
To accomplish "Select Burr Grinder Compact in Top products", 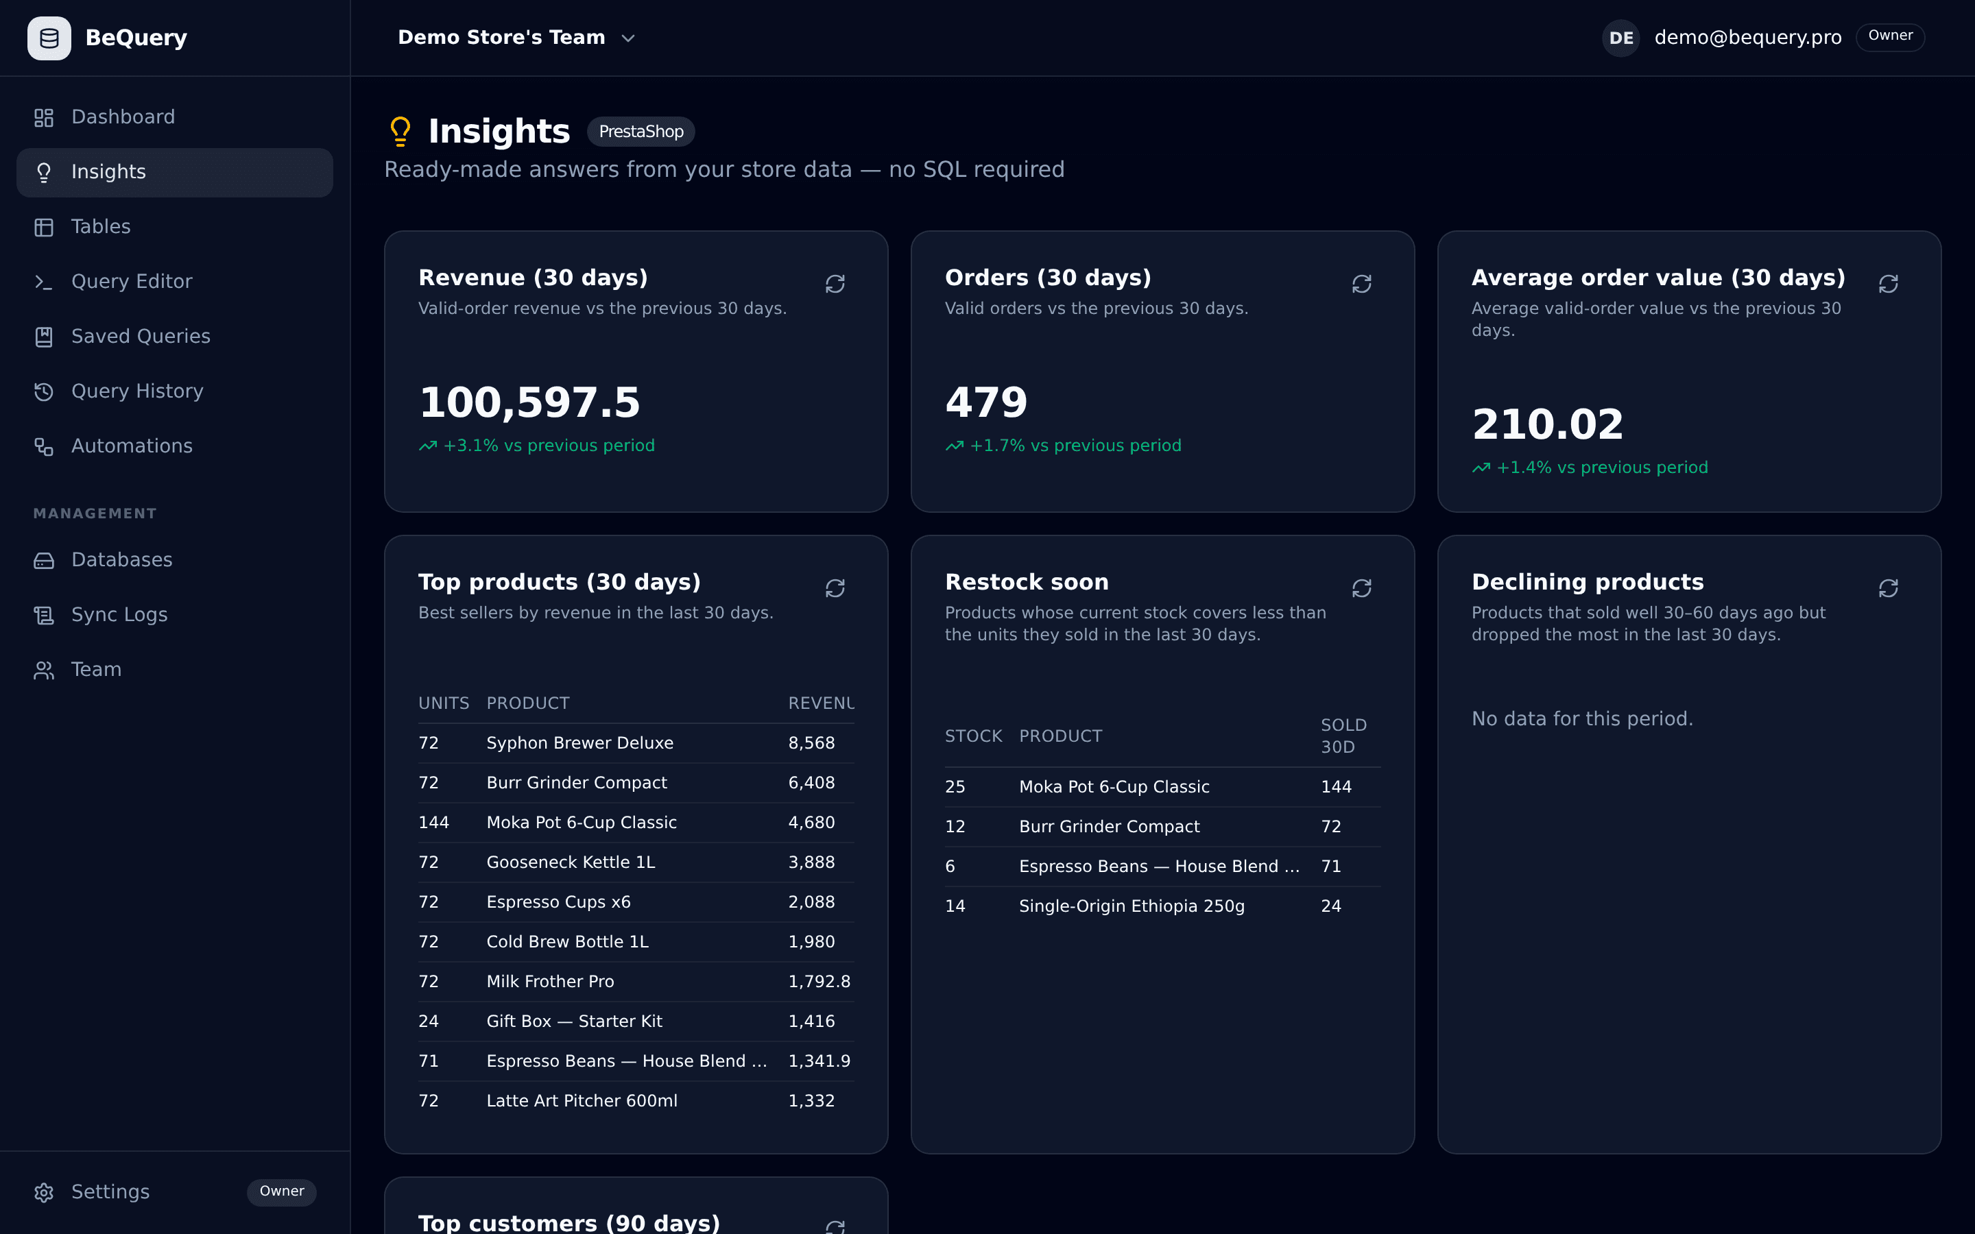I will pos(636,783).
